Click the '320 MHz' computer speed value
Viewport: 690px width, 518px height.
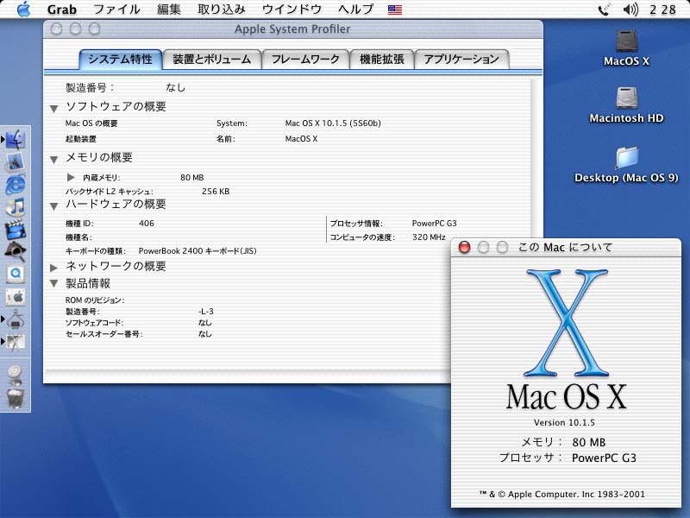[429, 237]
